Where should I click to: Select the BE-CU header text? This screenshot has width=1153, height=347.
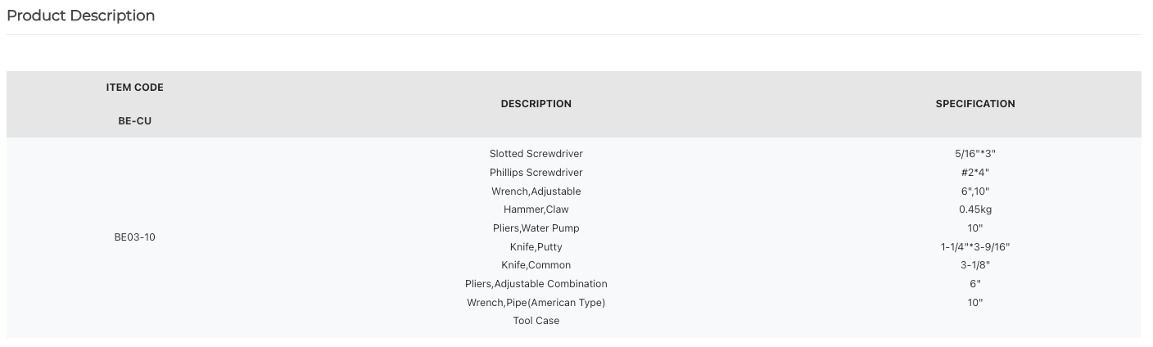[135, 121]
